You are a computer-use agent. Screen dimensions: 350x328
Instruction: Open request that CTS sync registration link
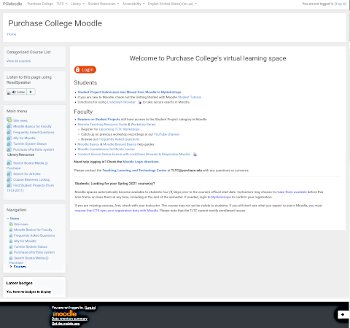point(116,211)
